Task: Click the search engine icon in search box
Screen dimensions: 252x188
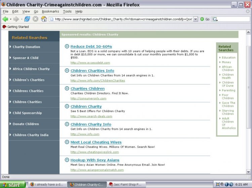Action: 215,19
